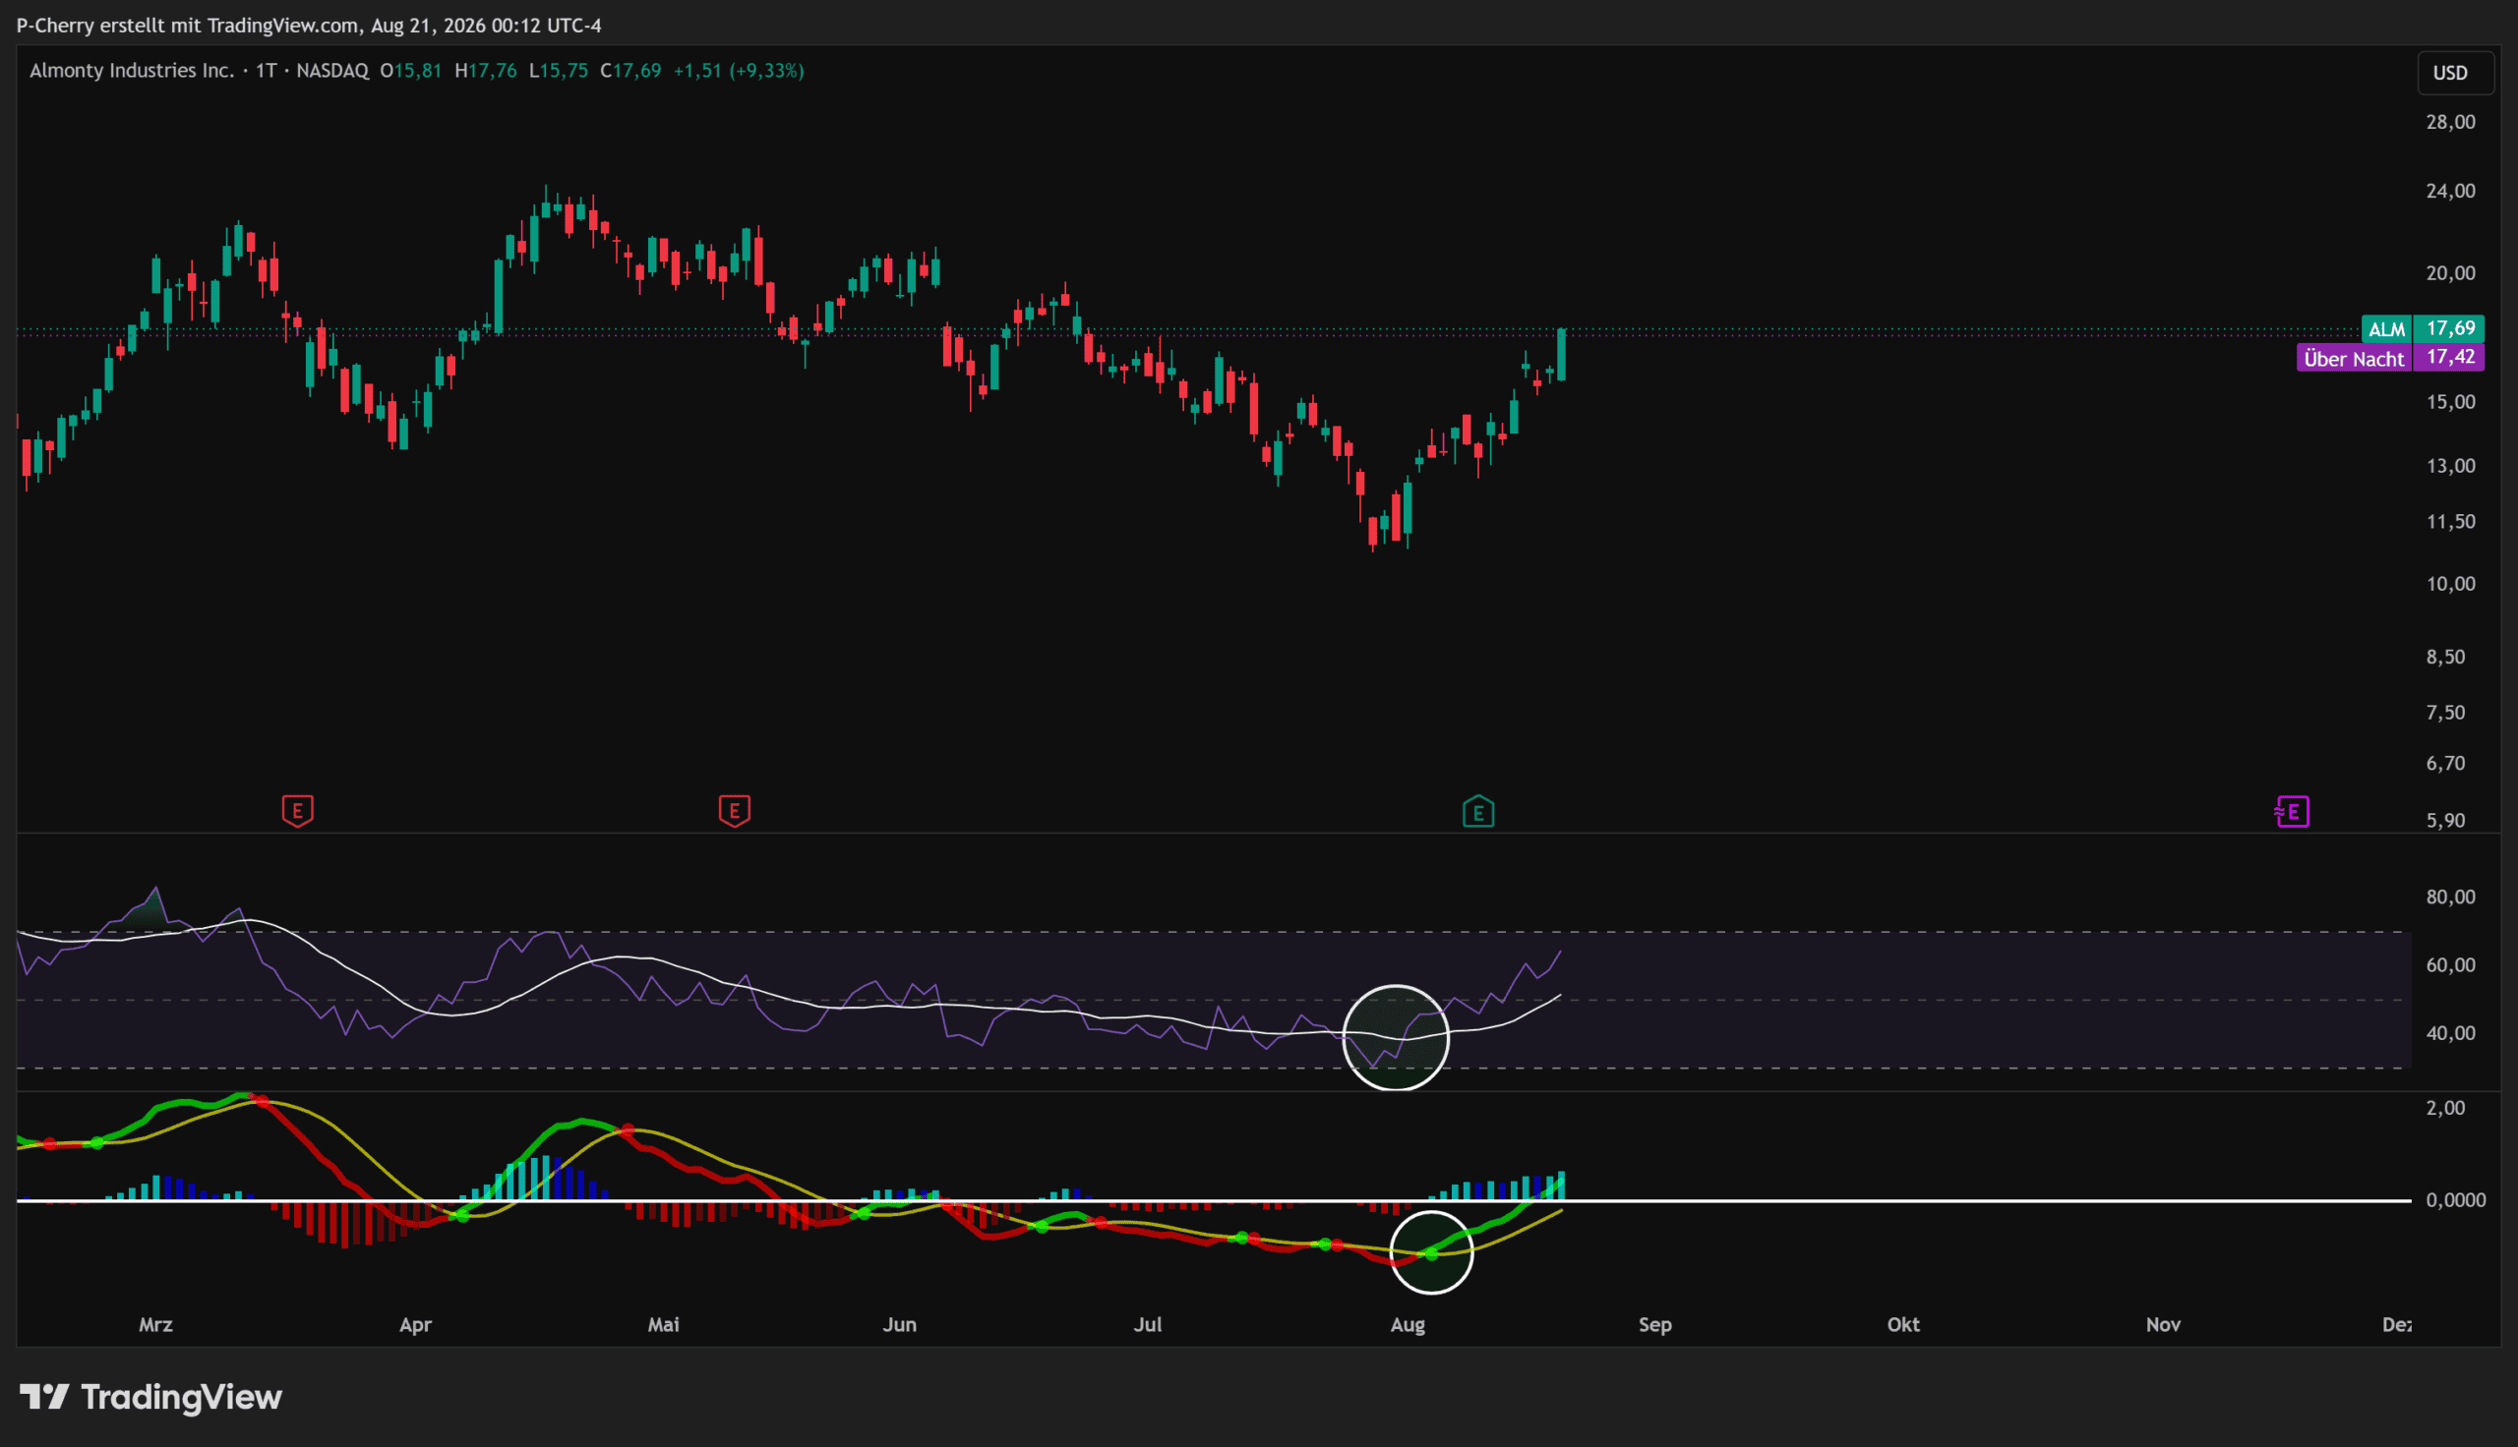Screen dimensions: 2518x1447
Task: Click the overnight price value 17,42 on axis
Action: point(2449,358)
